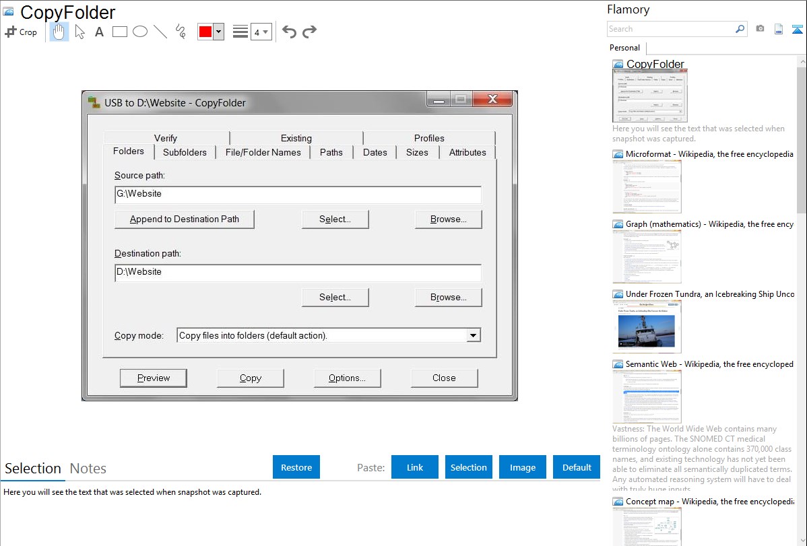
Task: Expand the Copy mode combo box
Action: tap(473, 335)
